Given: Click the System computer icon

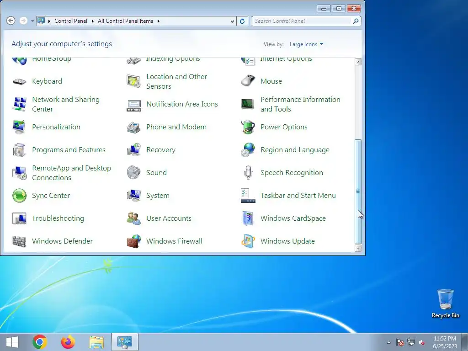Looking at the screenshot, I should tap(133, 196).
